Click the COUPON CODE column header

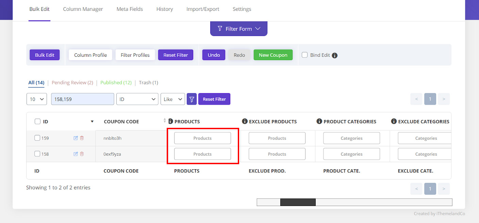pyautogui.click(x=121, y=121)
